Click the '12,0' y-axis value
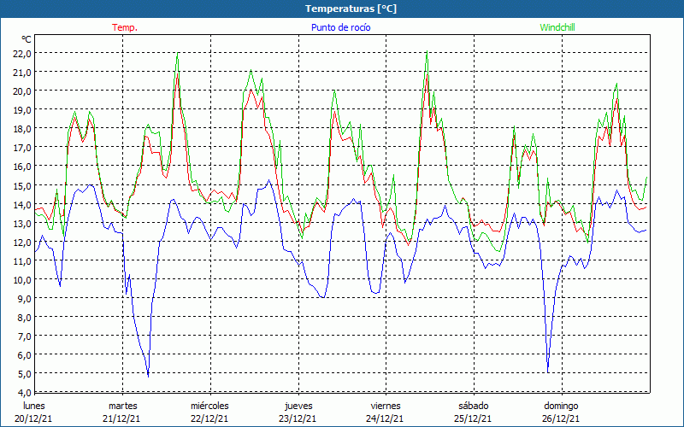Screen dimensions: 684x427 [22, 243]
